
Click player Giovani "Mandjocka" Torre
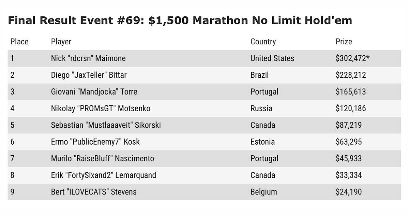94,92
